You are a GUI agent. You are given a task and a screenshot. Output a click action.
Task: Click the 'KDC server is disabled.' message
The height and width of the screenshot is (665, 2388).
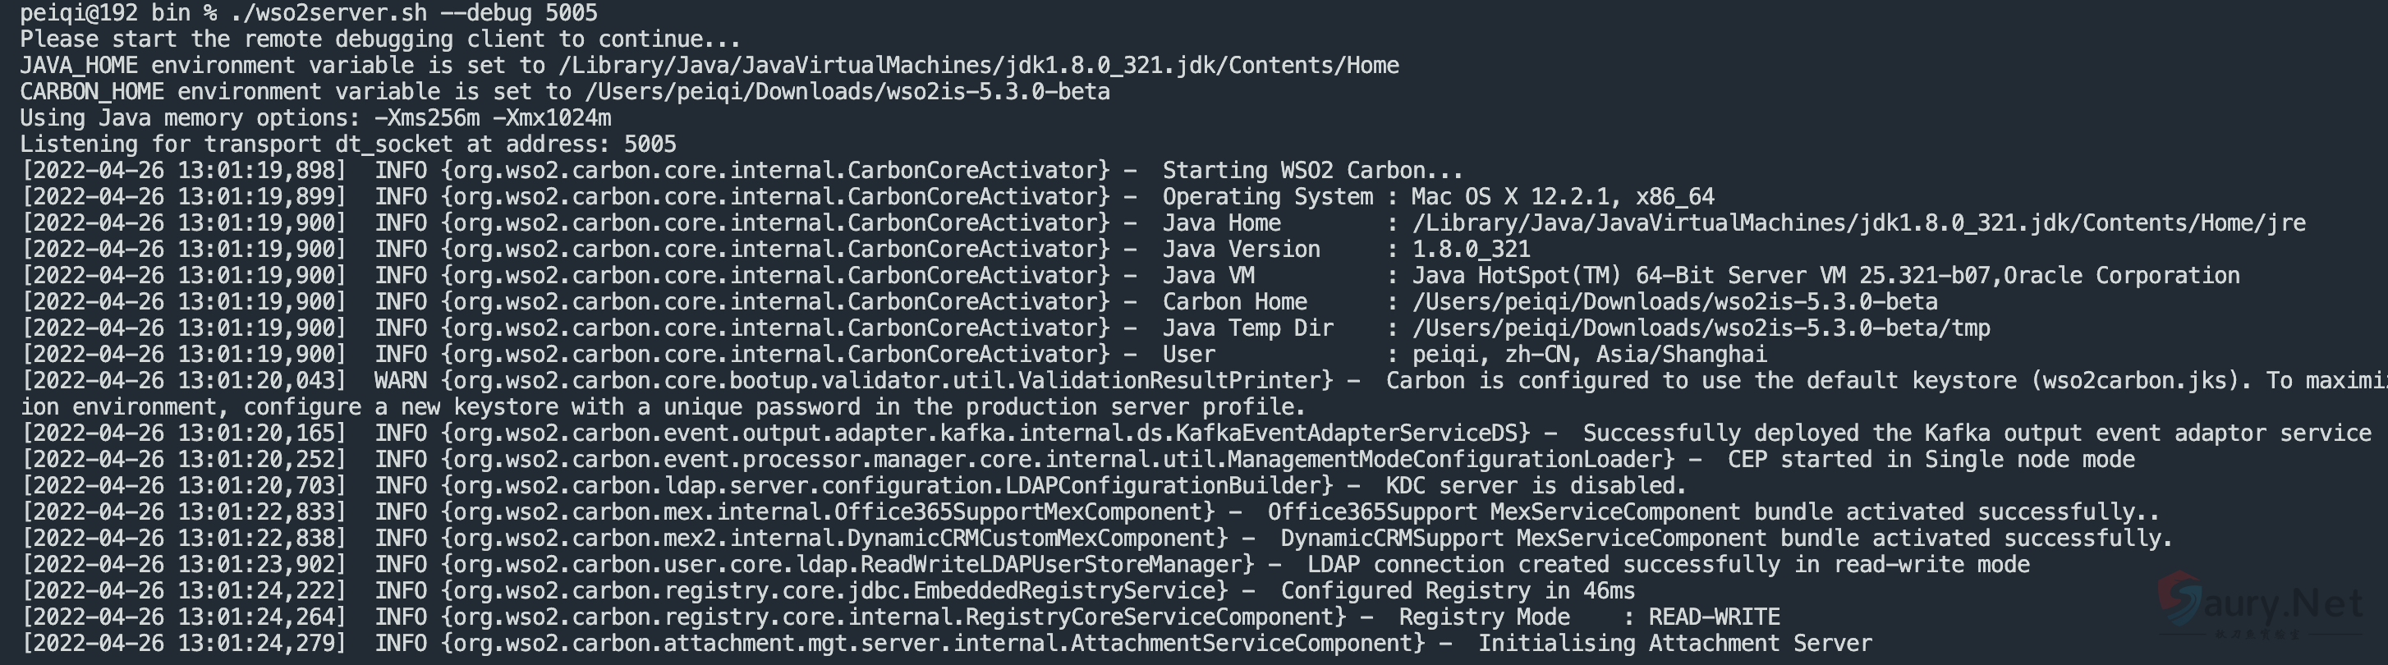[x=1535, y=485]
